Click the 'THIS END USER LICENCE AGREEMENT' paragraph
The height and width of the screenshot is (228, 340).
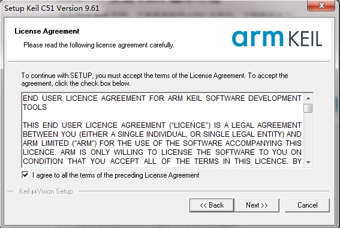[x=162, y=143]
